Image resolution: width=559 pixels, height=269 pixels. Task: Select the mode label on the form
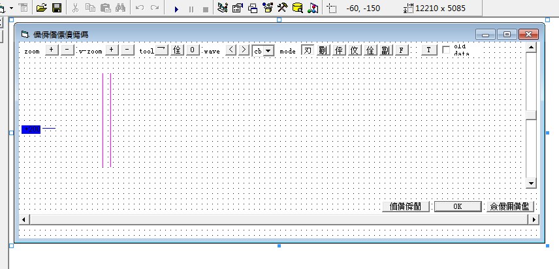coord(288,52)
